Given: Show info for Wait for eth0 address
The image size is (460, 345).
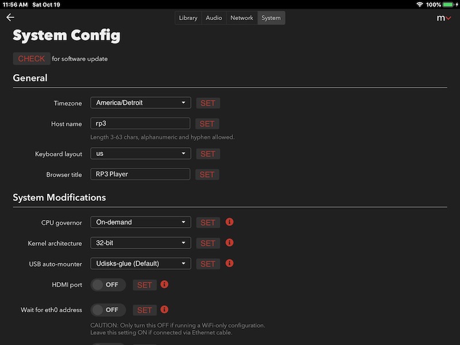Looking at the screenshot, I should [x=164, y=309].
